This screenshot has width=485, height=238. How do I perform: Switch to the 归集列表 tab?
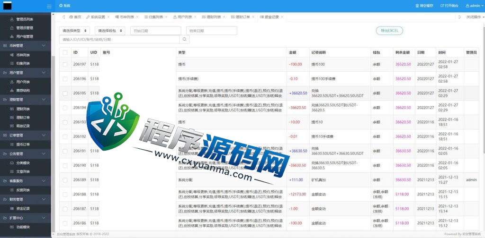[155, 17]
